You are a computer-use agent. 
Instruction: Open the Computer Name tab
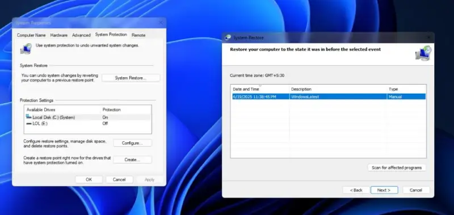pos(31,35)
